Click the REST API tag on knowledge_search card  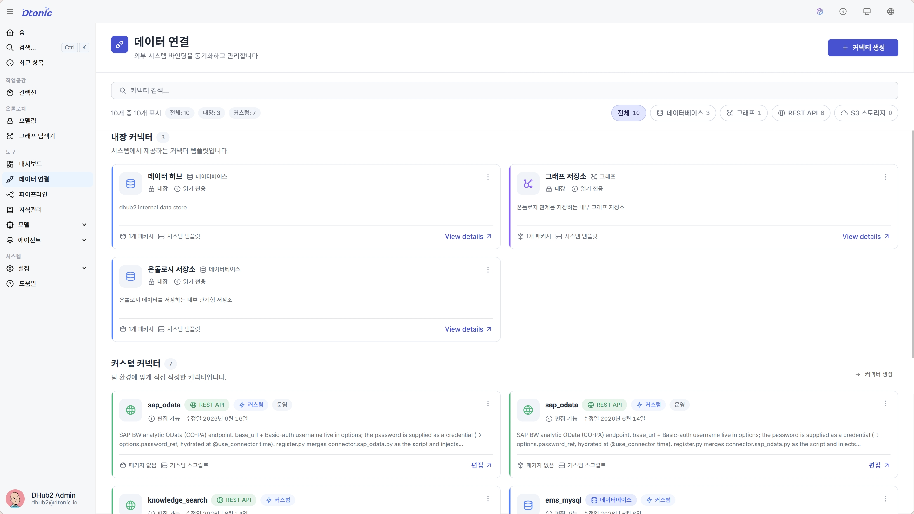click(x=234, y=500)
